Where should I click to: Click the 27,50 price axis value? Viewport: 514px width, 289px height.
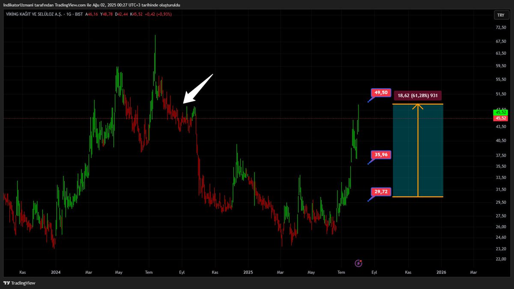(x=500, y=216)
